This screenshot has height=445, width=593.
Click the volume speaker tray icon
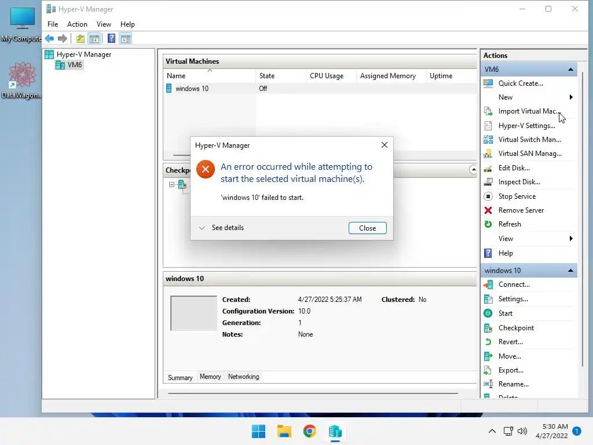pyautogui.click(x=522, y=431)
